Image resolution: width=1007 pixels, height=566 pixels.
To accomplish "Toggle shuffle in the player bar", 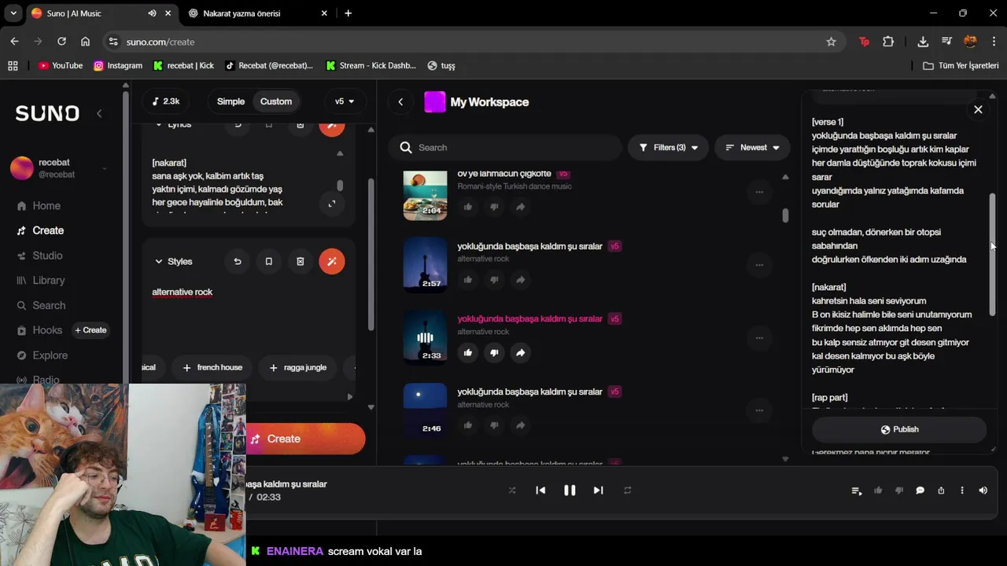I will [x=512, y=491].
